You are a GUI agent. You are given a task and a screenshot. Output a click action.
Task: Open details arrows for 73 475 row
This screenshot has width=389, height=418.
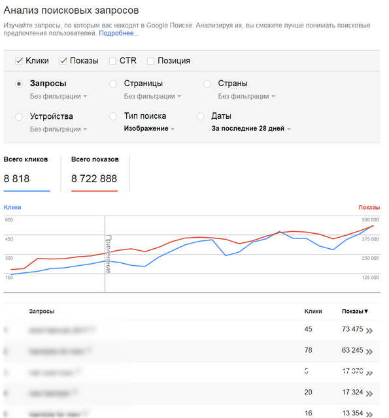[369, 331]
